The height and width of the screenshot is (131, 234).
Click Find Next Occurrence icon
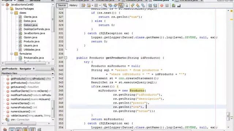tap(116, 5)
